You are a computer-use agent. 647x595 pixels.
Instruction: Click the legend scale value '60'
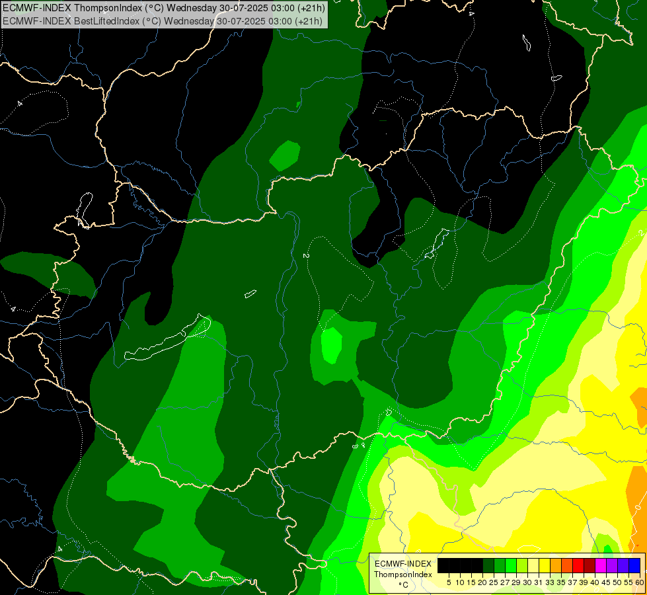pos(640,582)
